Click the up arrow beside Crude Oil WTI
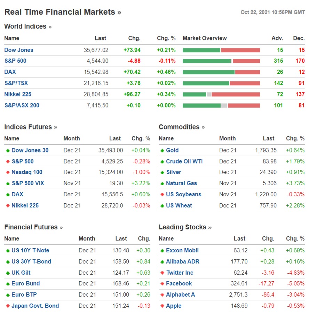Screen dimensions: 309x322 pyautogui.click(x=162, y=162)
